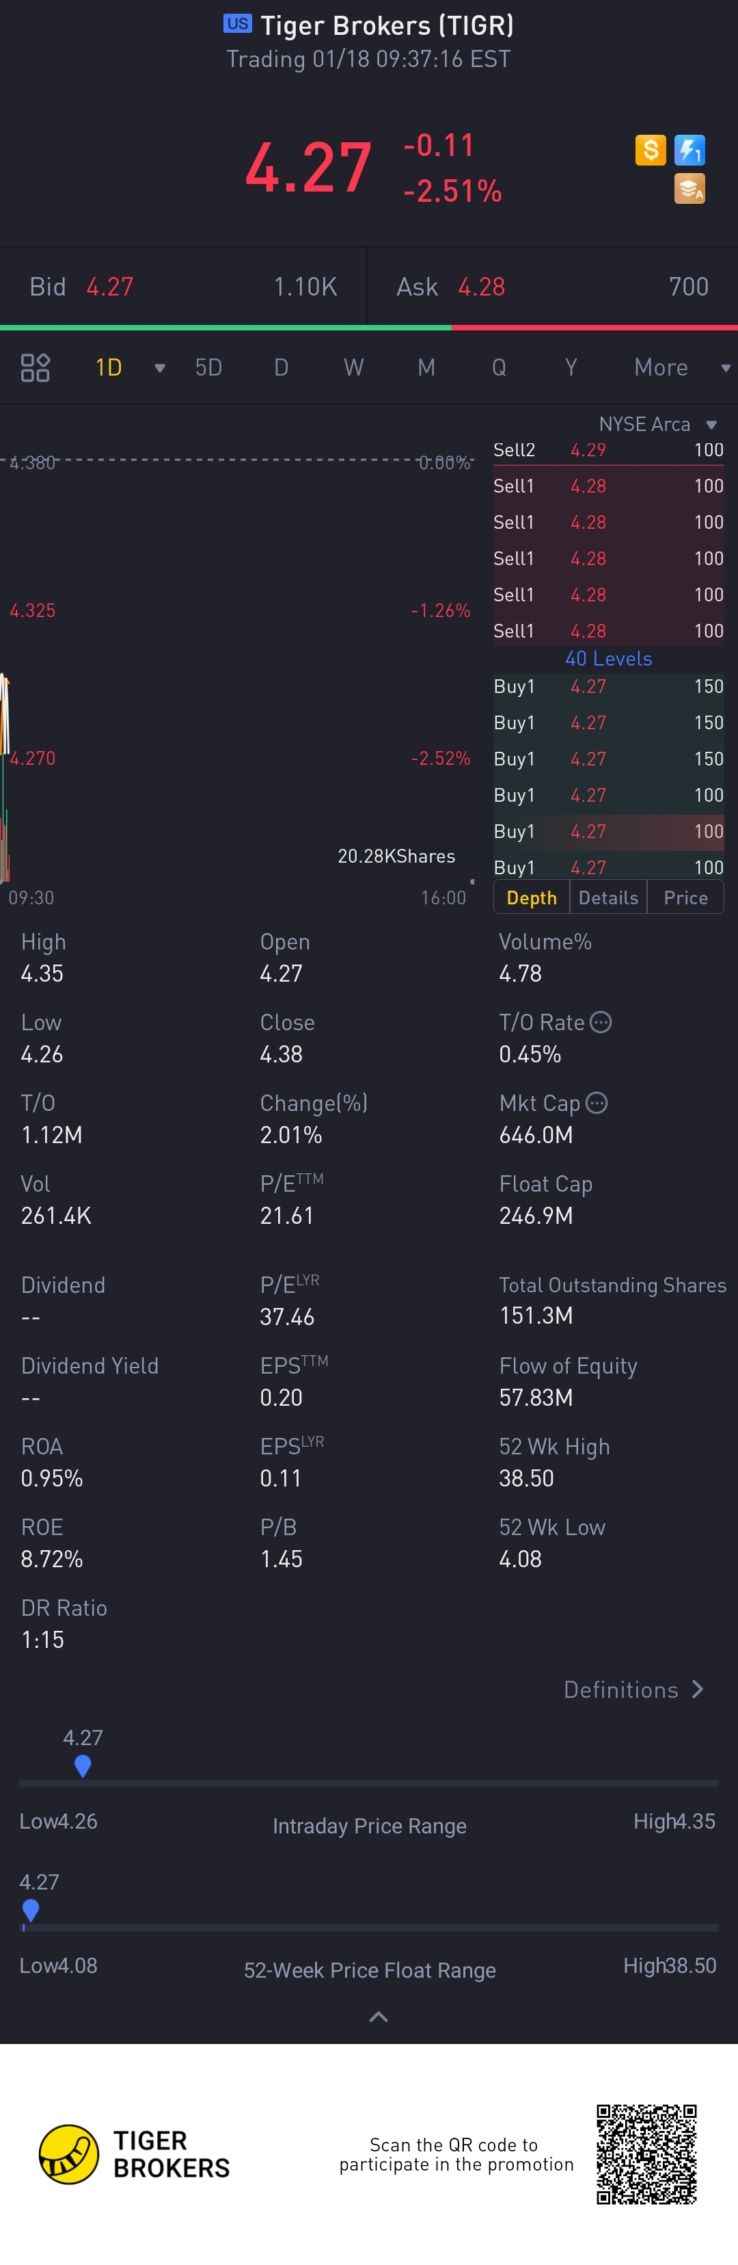Tap the US market badge icon
The height and width of the screenshot is (2265, 738).
tap(237, 24)
